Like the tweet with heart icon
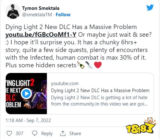This screenshot has width=160, height=139. (x=9, y=133)
